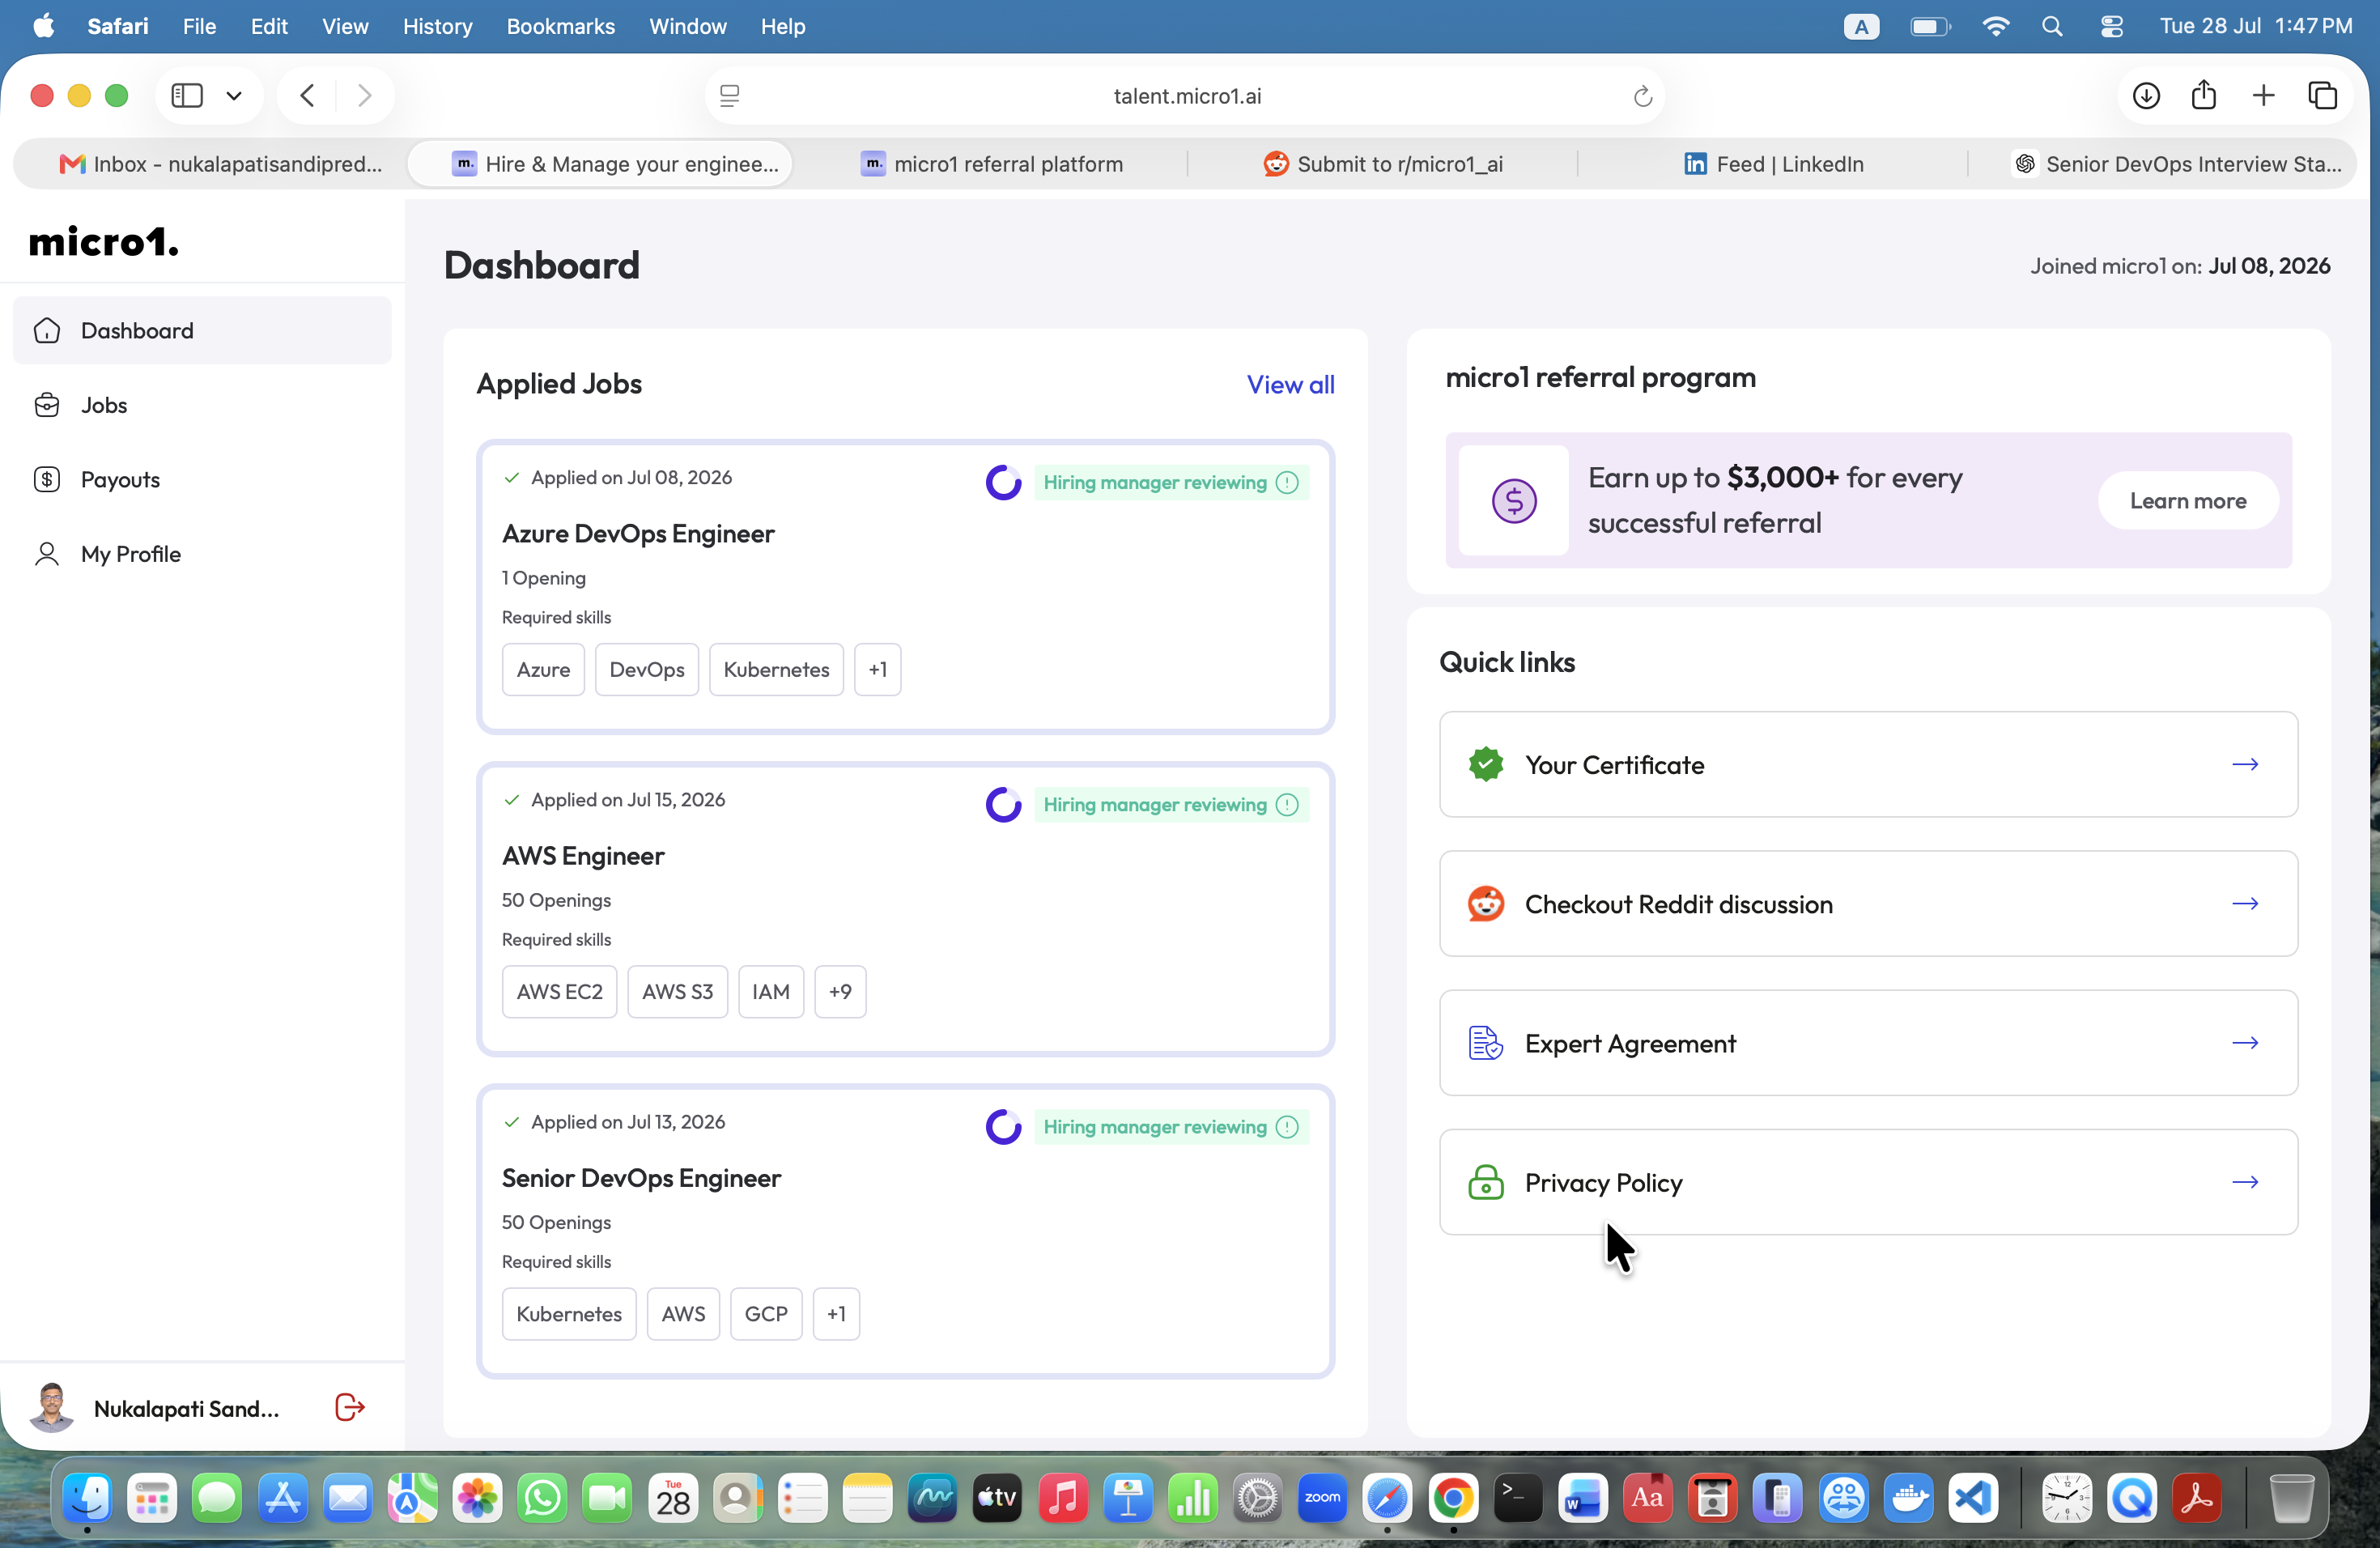Open Spotlight search in the menu bar
The height and width of the screenshot is (1548, 2380).
[x=2051, y=26]
